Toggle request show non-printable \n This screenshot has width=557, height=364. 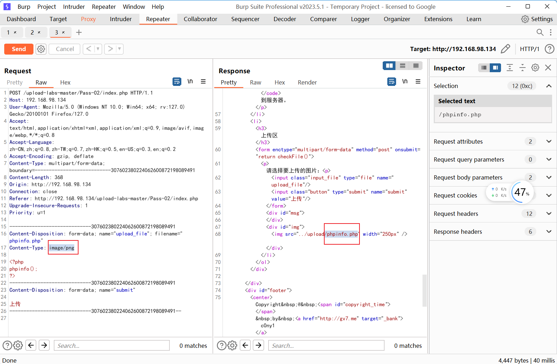click(x=190, y=81)
